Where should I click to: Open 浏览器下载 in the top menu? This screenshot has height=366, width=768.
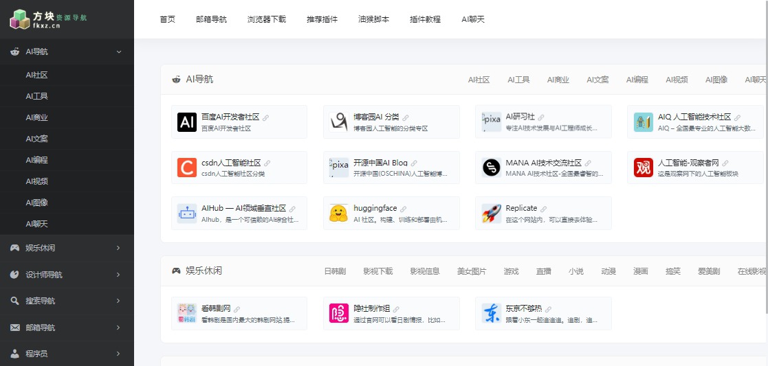[267, 20]
